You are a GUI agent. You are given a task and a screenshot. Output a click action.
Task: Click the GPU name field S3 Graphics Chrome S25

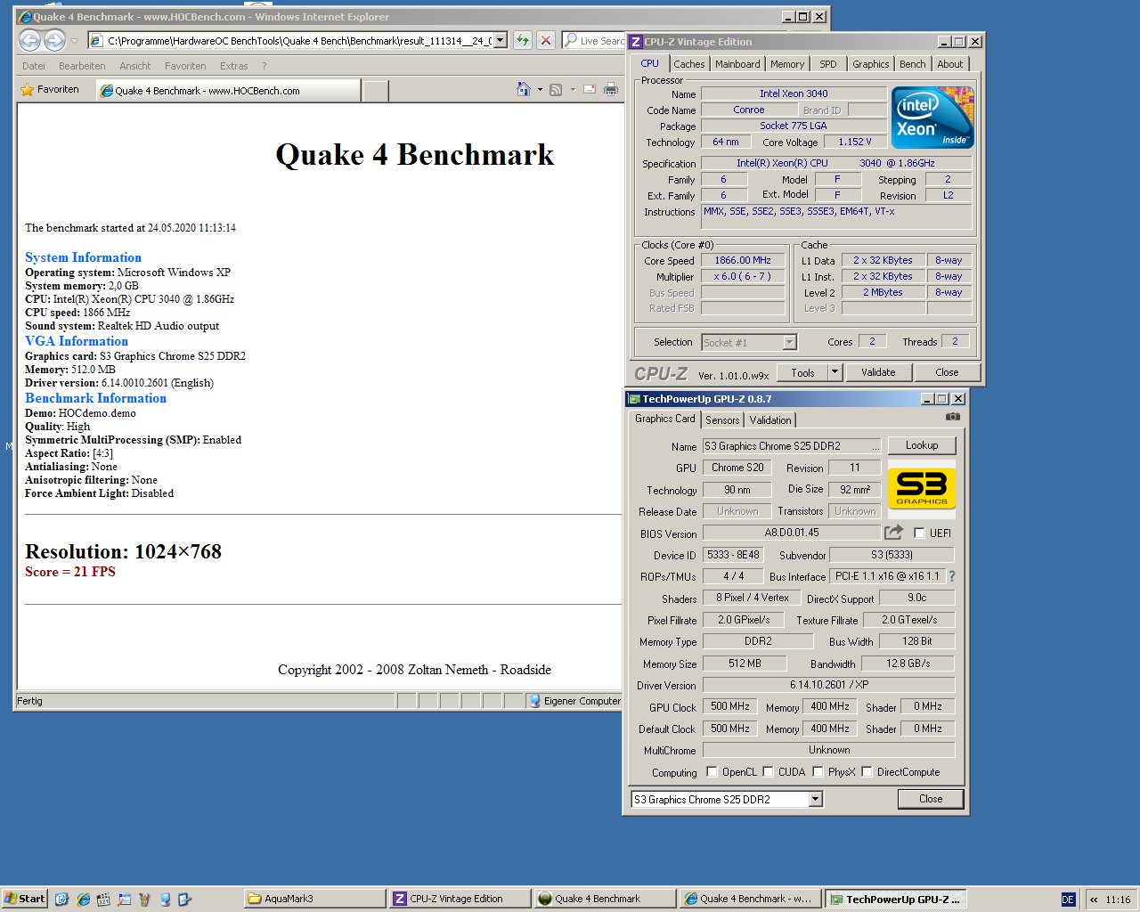792,446
